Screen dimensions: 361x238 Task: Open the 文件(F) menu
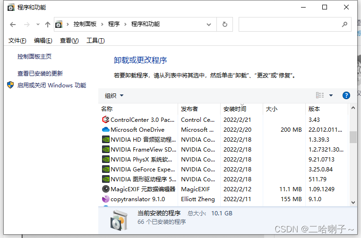[x=17, y=41]
